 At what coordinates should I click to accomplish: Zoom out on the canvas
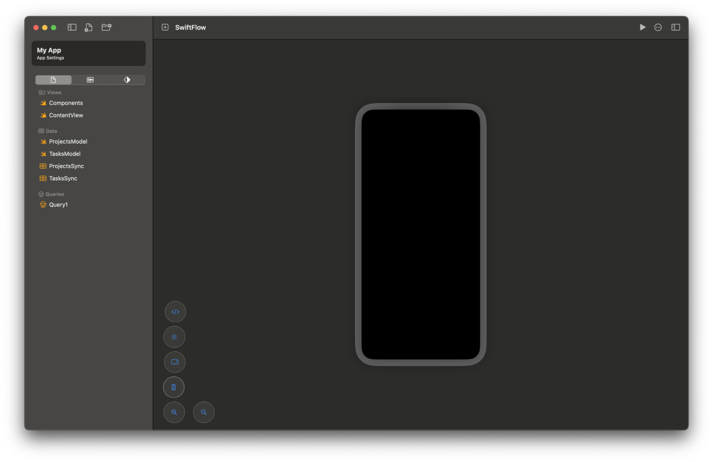[x=204, y=412]
